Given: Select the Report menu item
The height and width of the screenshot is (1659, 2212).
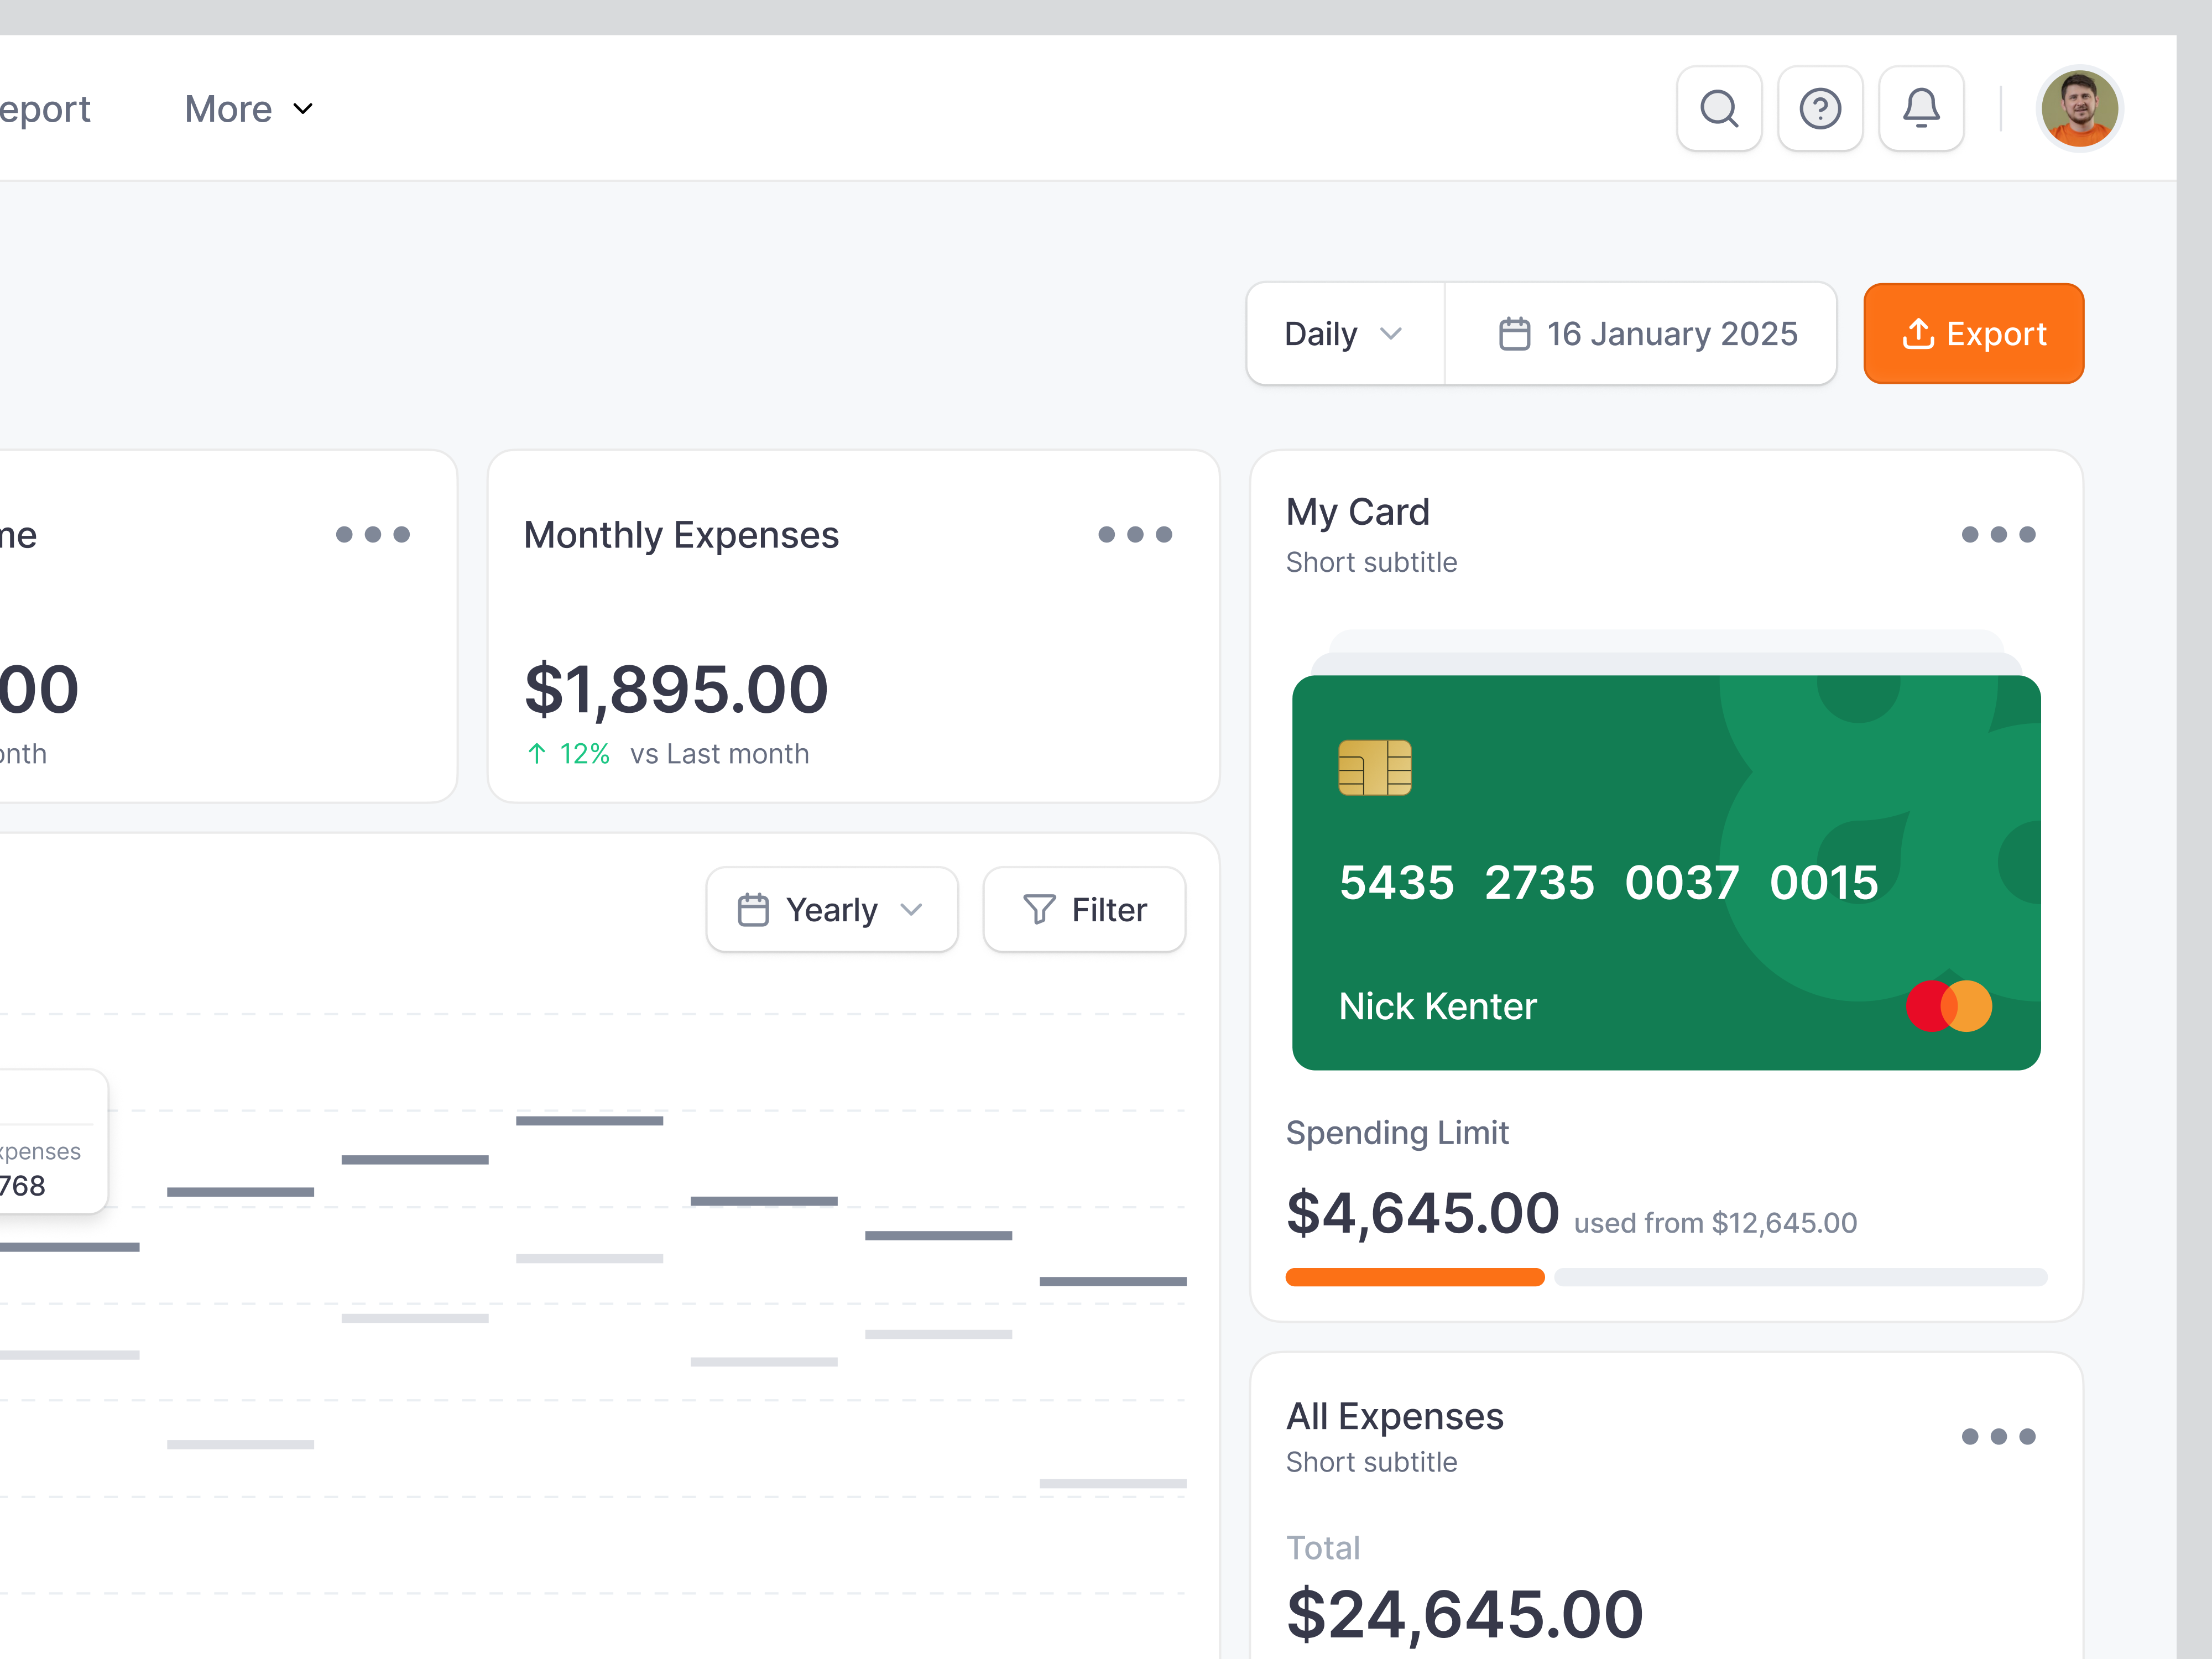Looking at the screenshot, I should 44,108.
